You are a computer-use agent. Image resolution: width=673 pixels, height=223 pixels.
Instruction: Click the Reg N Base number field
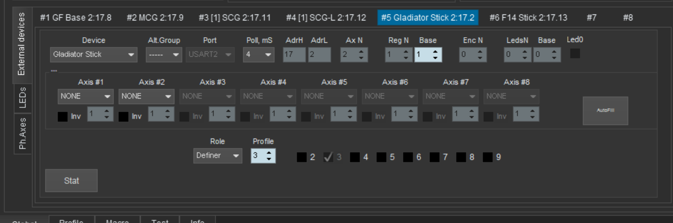(423, 55)
